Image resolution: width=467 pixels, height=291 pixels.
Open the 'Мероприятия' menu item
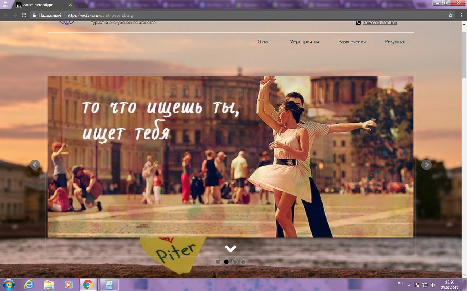304,42
